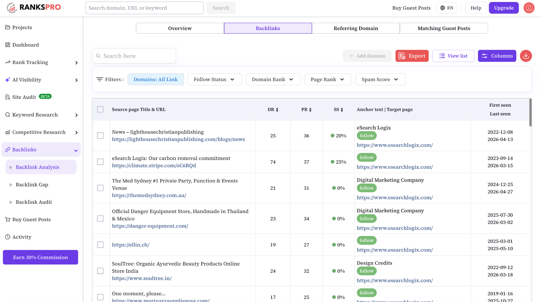
Task: Click the Search here table input
Action: (134, 56)
